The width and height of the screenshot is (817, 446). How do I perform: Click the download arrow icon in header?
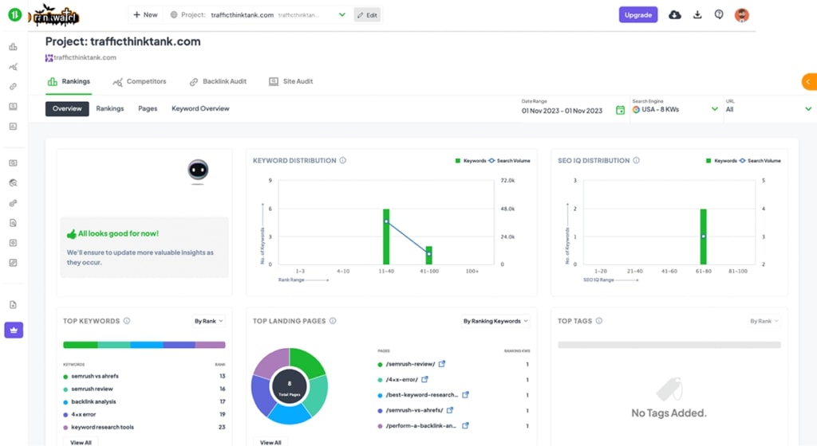[x=697, y=15]
